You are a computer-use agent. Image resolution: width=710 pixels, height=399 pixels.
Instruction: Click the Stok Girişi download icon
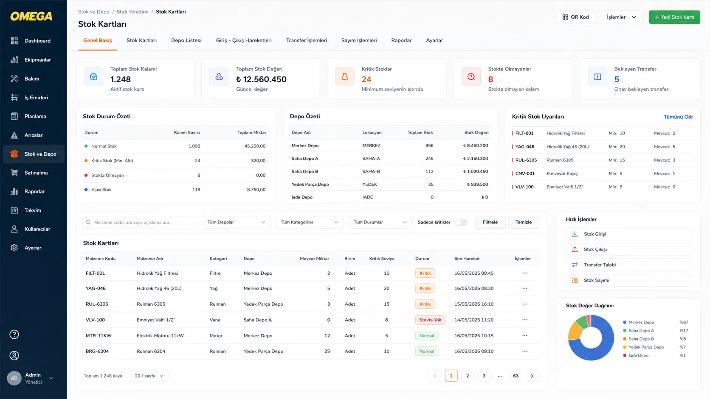(575, 234)
